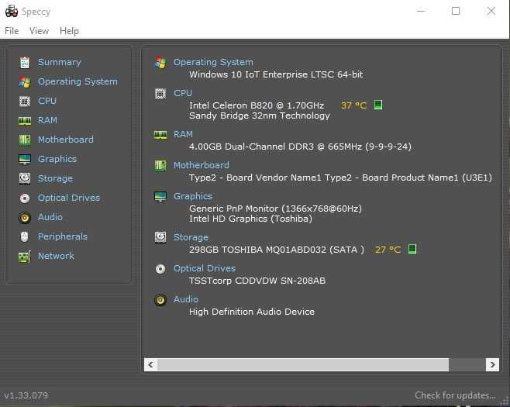Click the Motherboard icon in sidebar

[25, 140]
